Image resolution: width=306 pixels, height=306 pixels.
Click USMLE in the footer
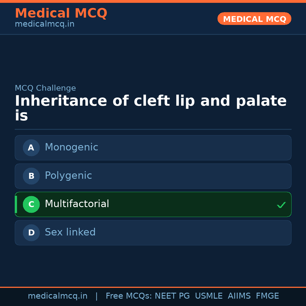[209, 296]
